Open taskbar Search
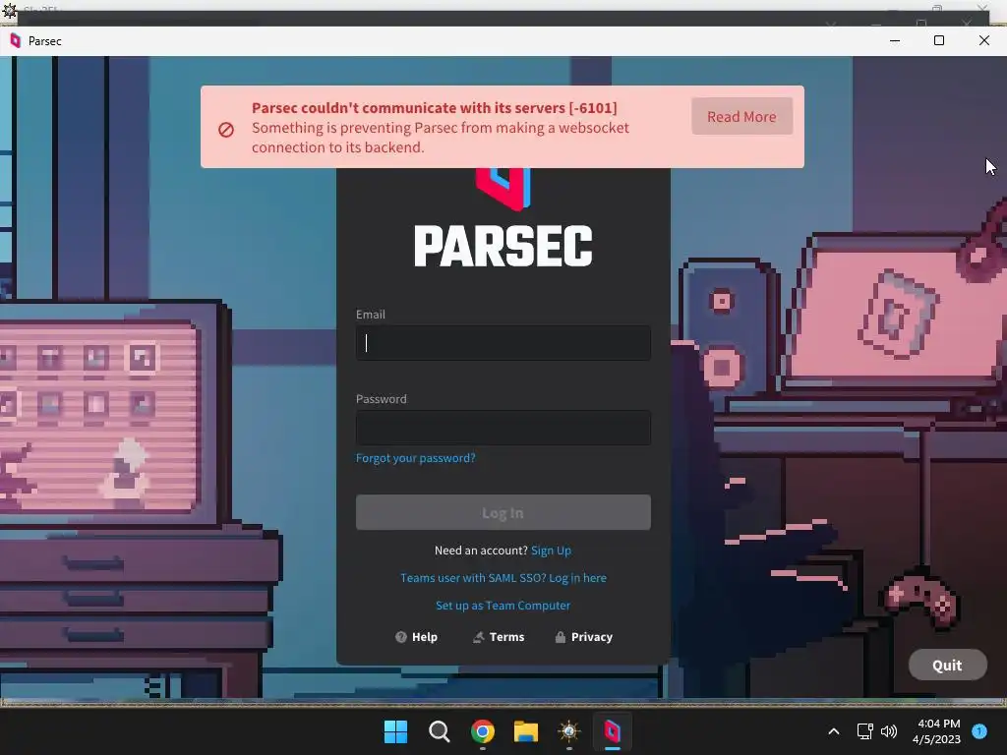1007x755 pixels. click(440, 731)
